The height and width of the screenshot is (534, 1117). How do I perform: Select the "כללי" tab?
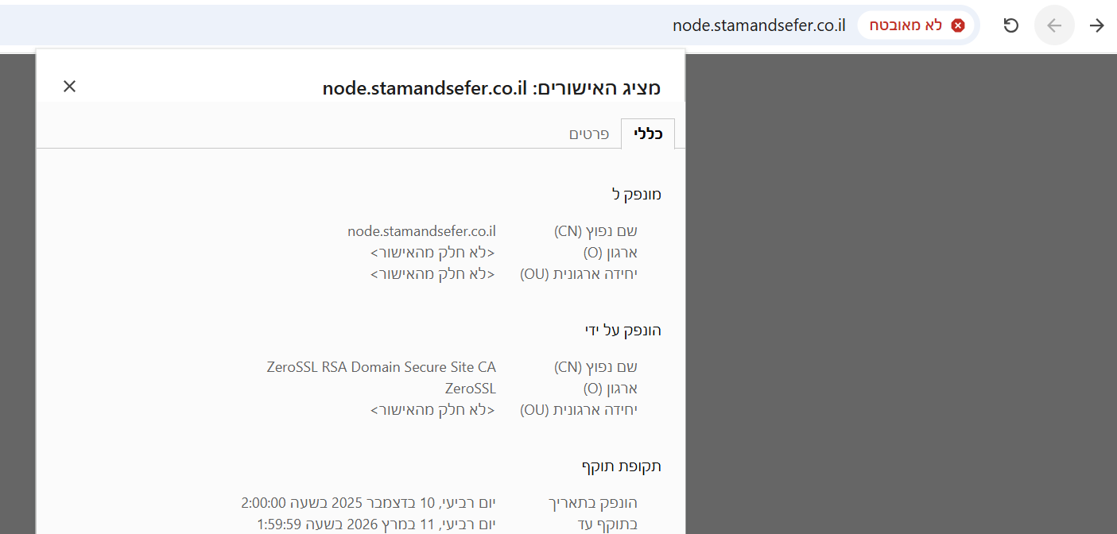pyautogui.click(x=648, y=134)
